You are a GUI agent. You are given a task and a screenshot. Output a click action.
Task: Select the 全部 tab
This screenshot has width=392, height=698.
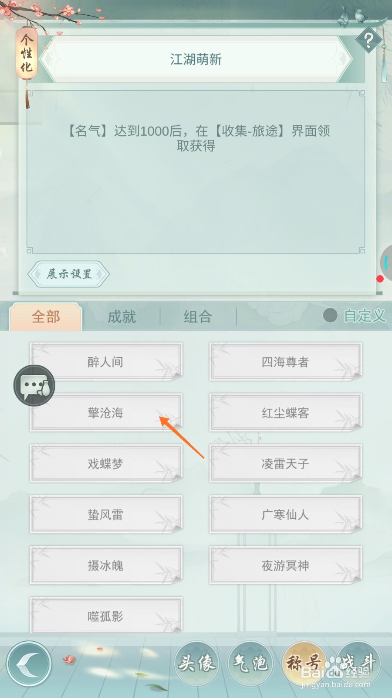46,317
